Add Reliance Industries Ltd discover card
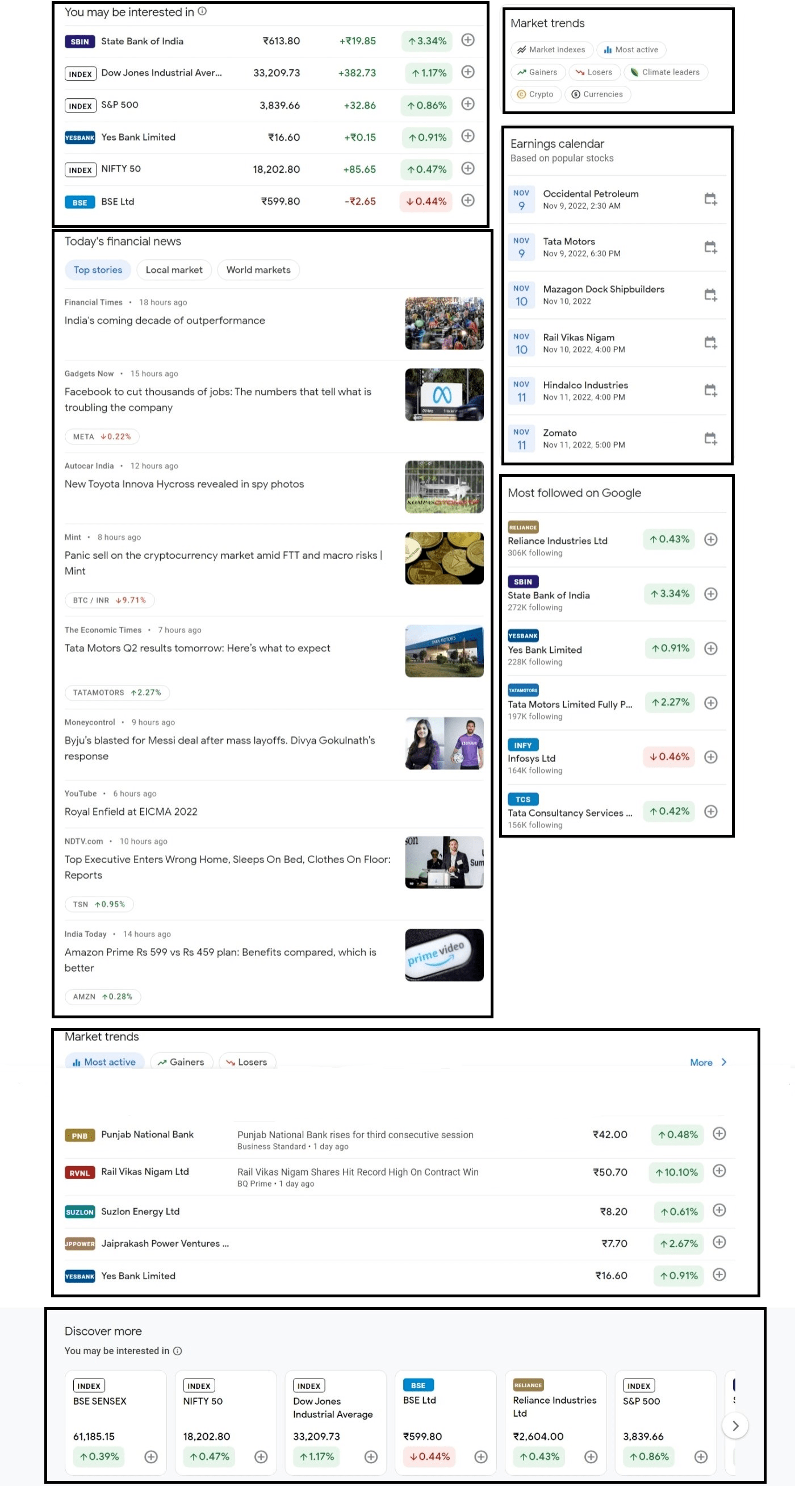This screenshot has width=795, height=1486. coord(591,1457)
